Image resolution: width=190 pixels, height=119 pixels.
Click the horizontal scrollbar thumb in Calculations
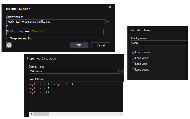tap(41, 114)
